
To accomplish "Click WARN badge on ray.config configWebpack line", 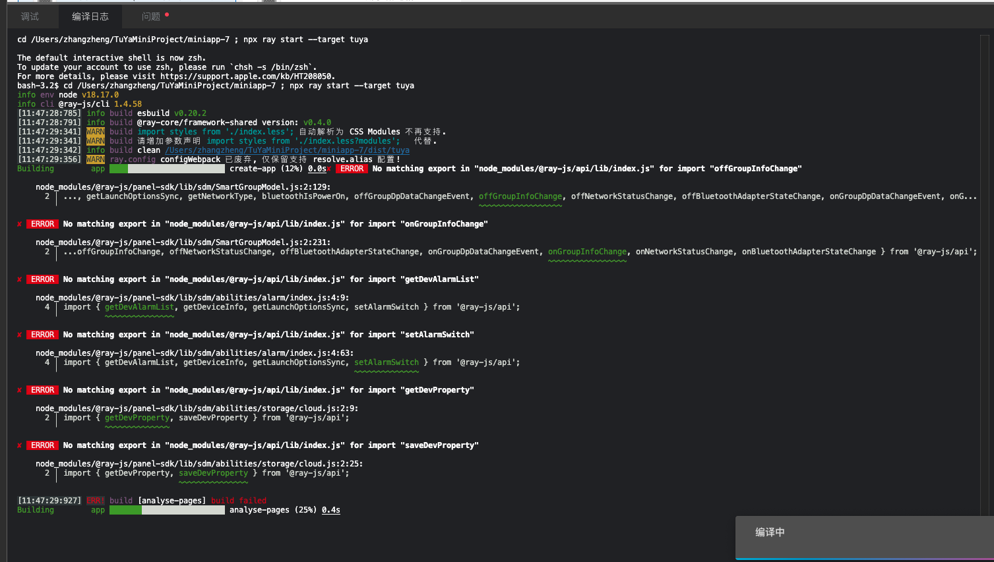I will click(x=96, y=159).
